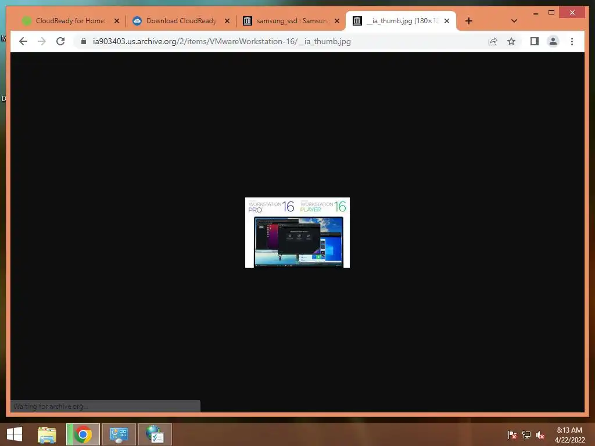Open the Control Panel taskbar icon
This screenshot has height=446, width=595.
coord(119,434)
